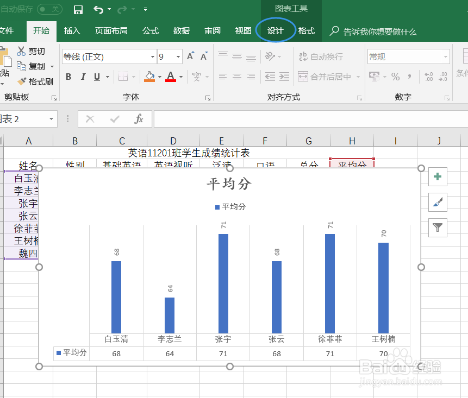The image size is (468, 398).
Task: Open the font name dropdown
Action: [x=153, y=56]
